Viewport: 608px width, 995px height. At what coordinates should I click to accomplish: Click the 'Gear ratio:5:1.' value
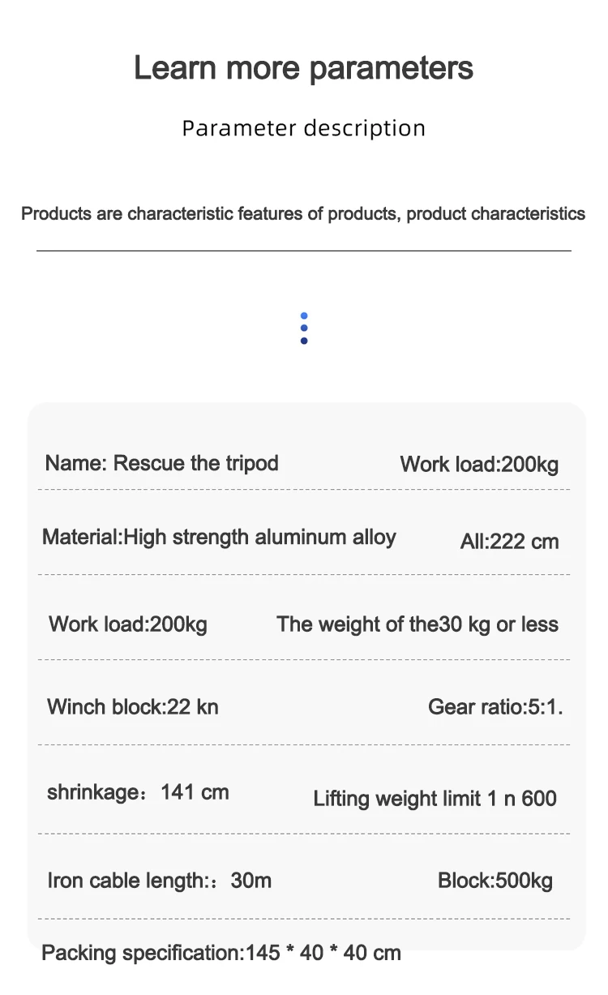coord(495,707)
